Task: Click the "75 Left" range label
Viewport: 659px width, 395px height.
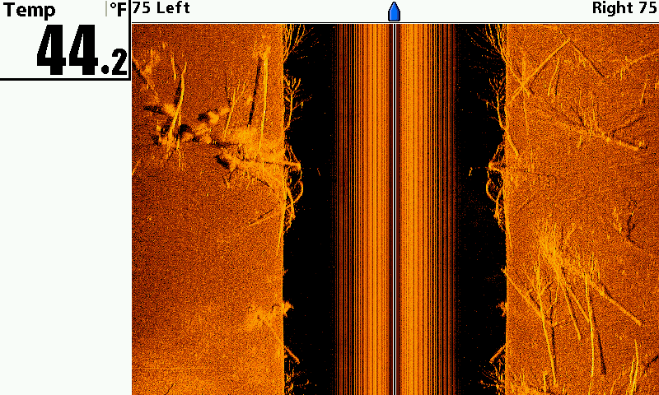Action: (161, 8)
